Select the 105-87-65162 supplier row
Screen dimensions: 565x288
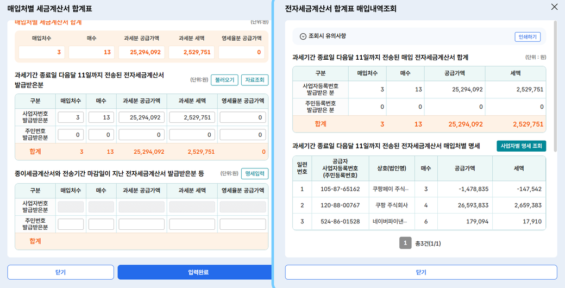click(341, 189)
